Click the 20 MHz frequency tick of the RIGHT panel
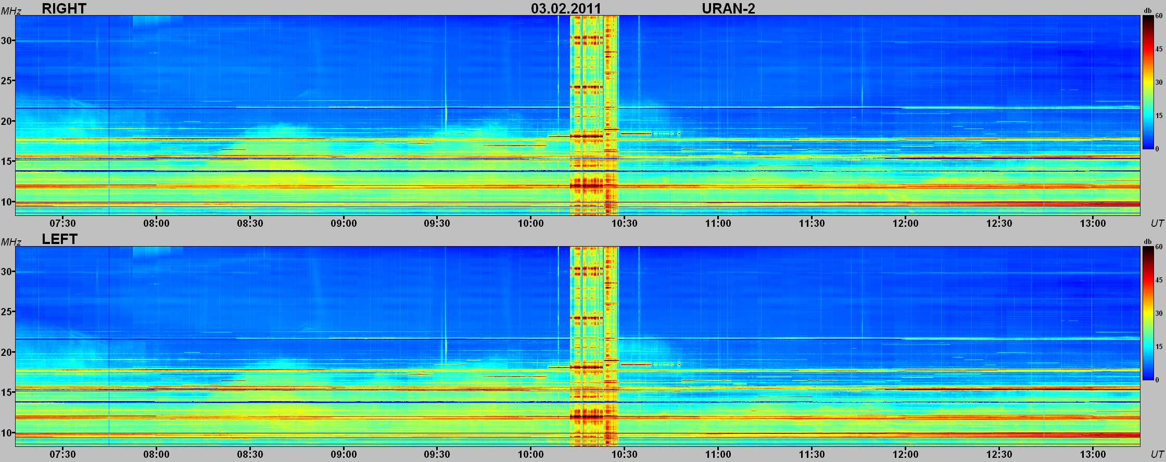 click(7, 121)
